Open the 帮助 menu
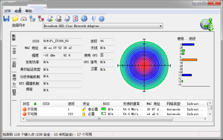Viewport: 223px width, 140px height. 29,11
